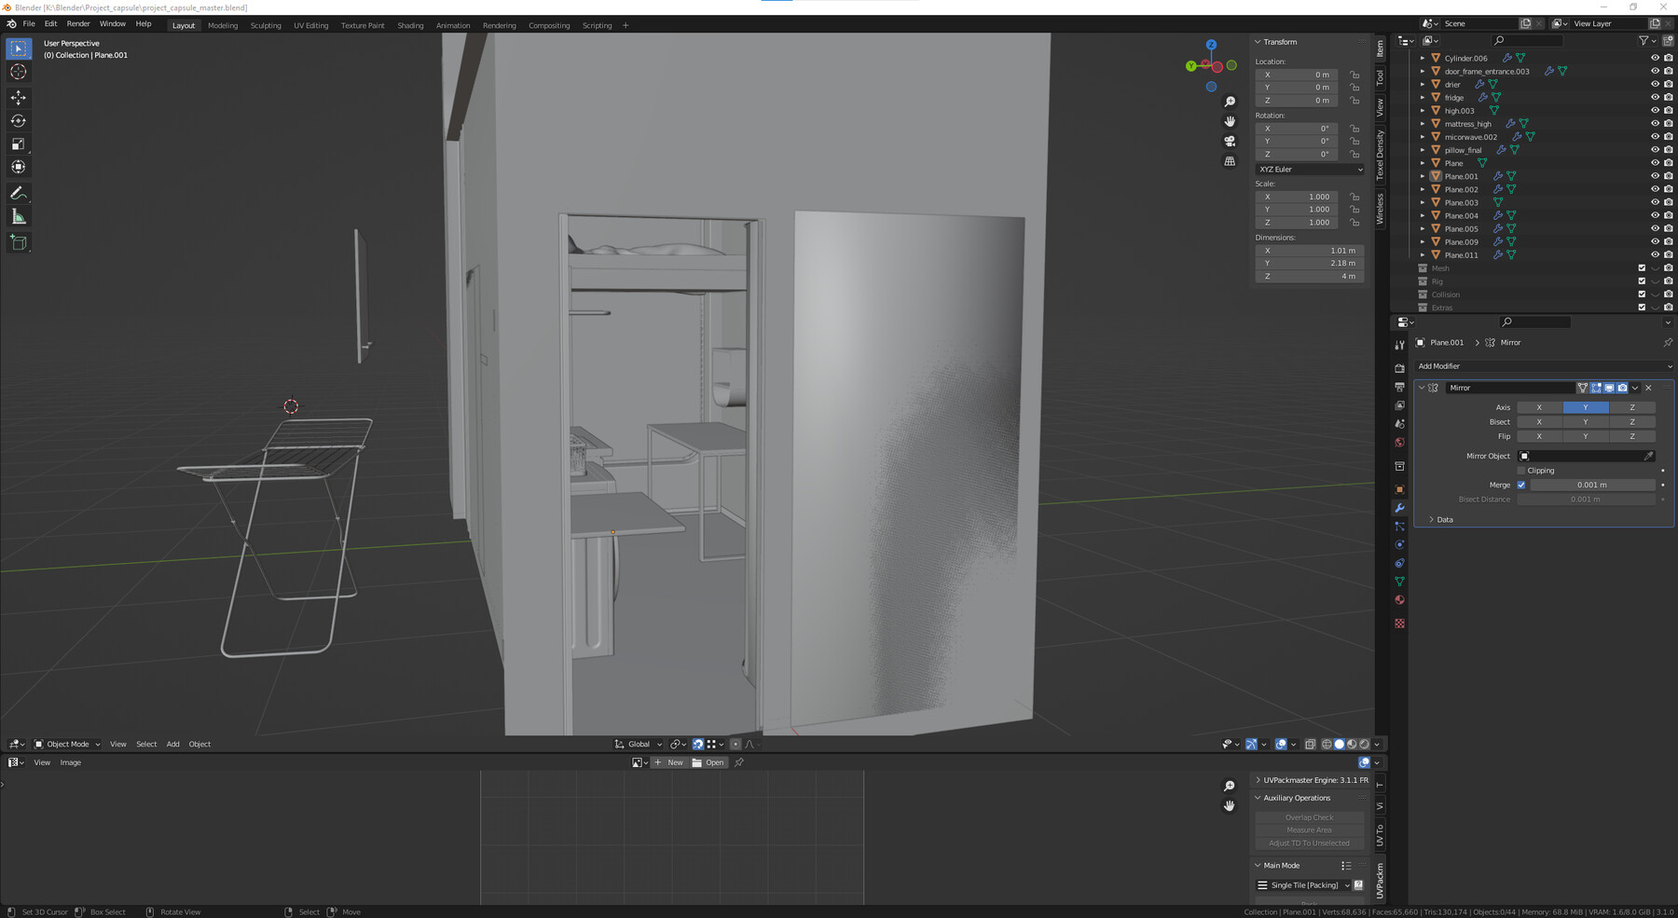Enable the Z mirror axis button

[x=1632, y=407]
